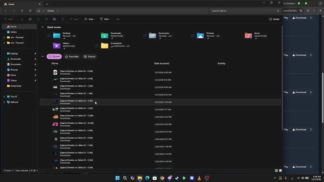The height and width of the screenshot is (182, 324).
Task: Sort by the Date accessed column
Action: tap(161, 63)
